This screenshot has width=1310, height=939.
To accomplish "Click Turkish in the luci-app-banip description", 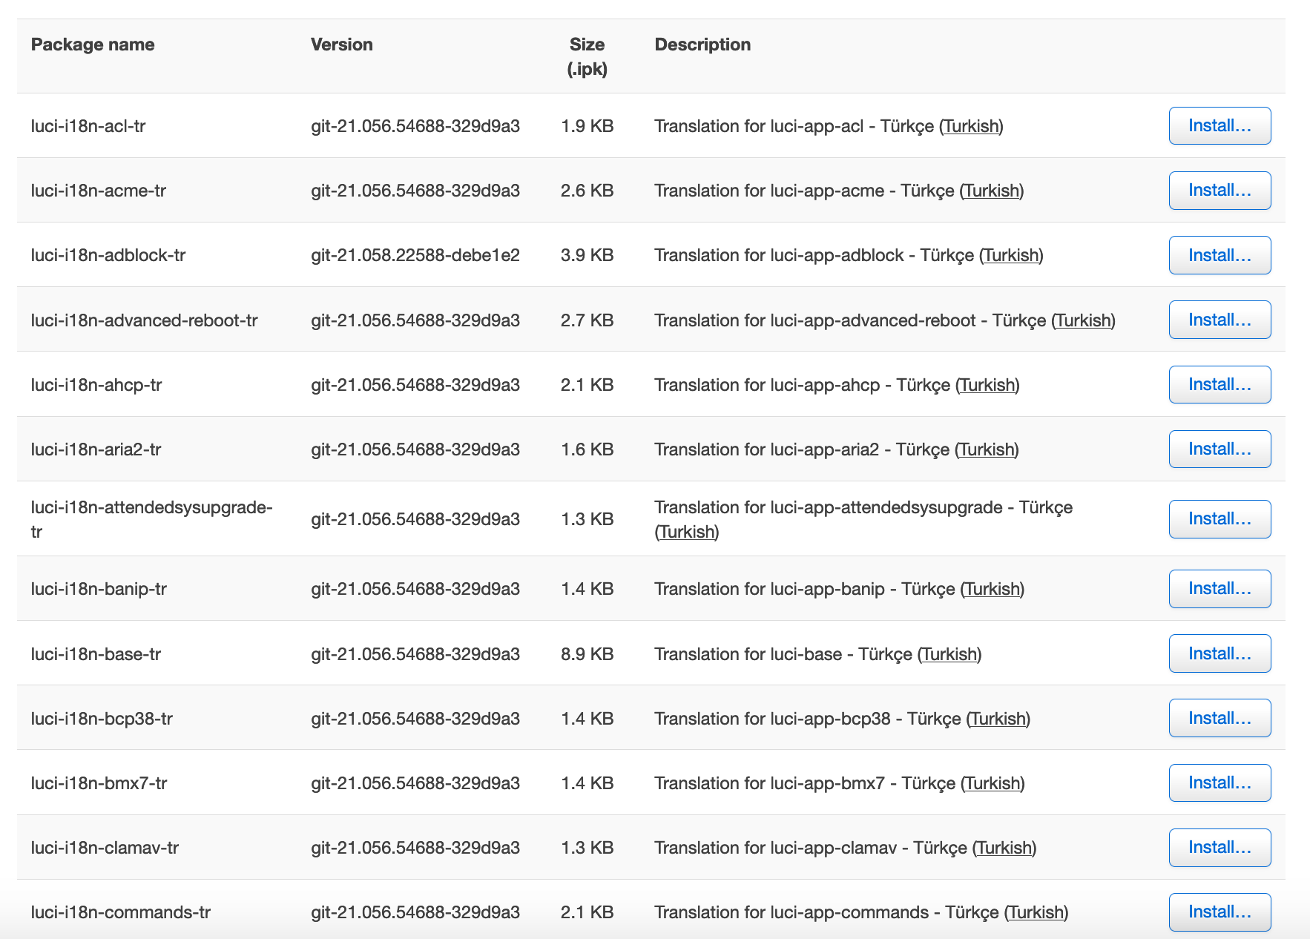I will (993, 589).
